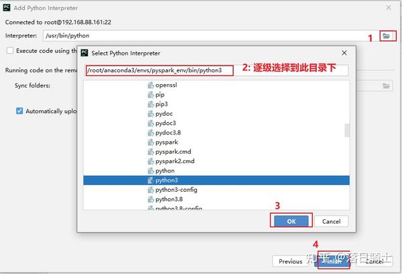
Task: Click the Sync folders browse folder icon
Action: [x=386, y=86]
